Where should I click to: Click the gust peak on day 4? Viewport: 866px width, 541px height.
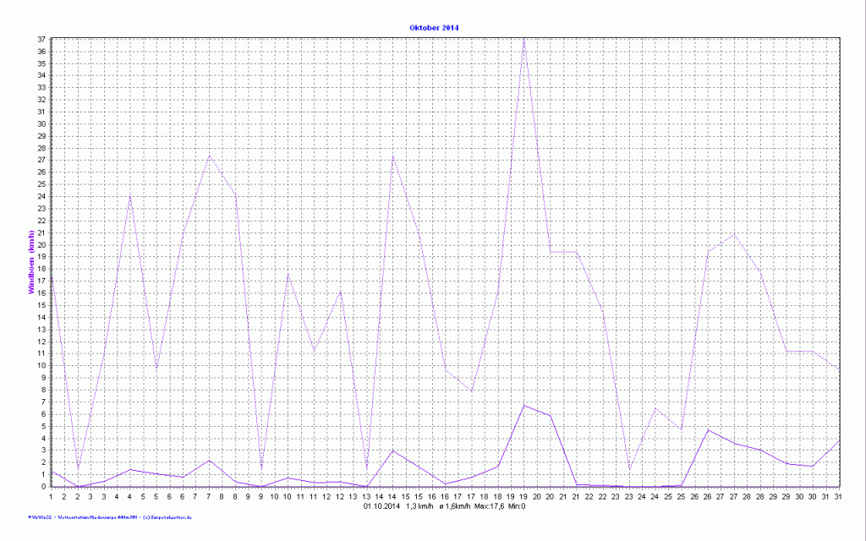point(130,196)
